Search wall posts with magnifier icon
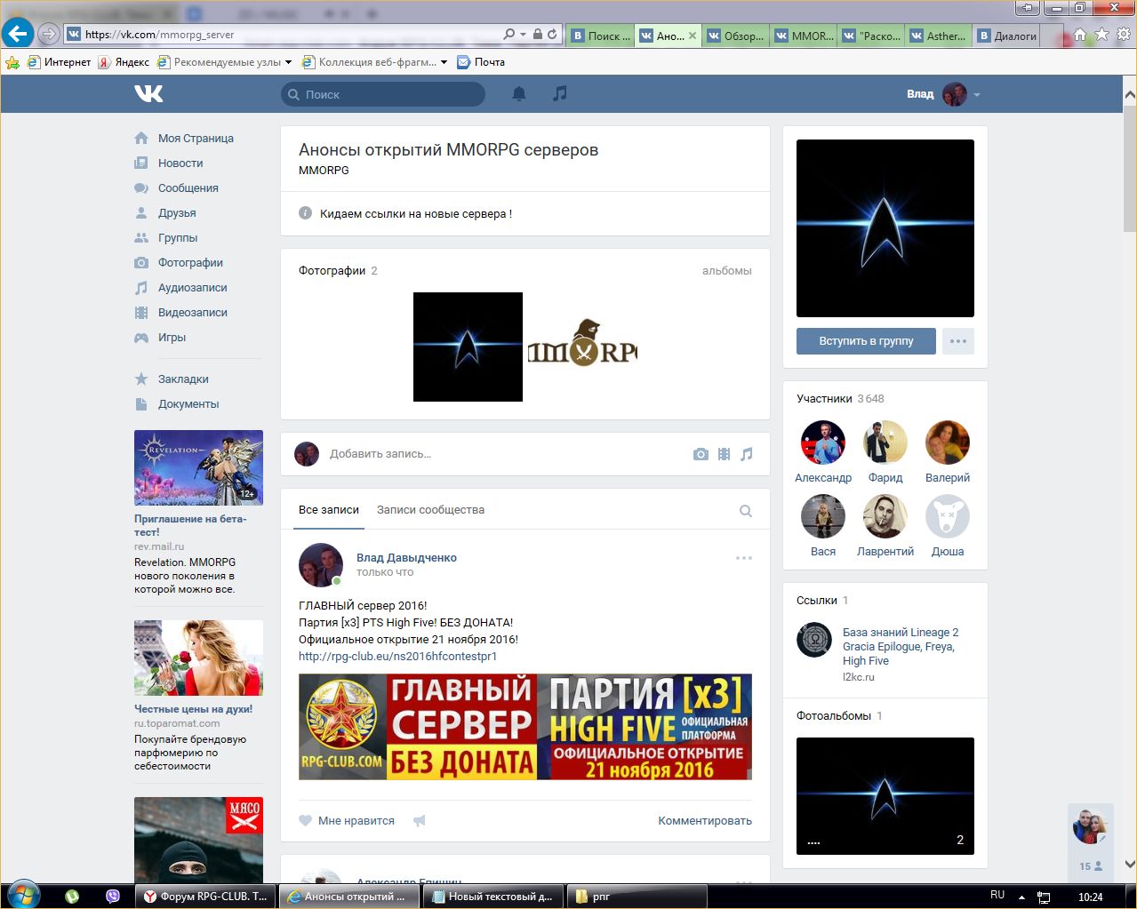The image size is (1137, 909). 746,511
